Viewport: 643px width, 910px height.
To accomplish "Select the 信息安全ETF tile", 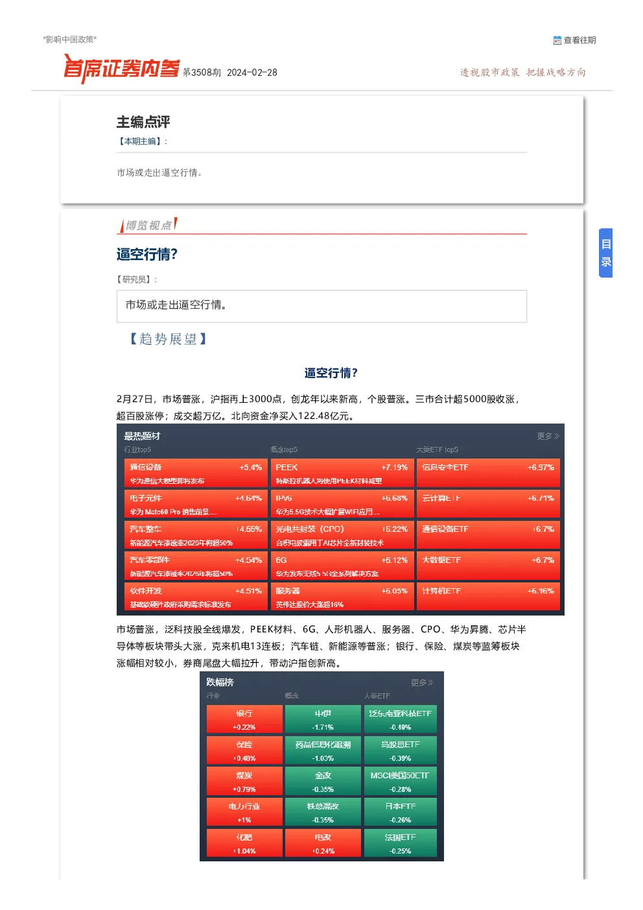I will coord(488,473).
